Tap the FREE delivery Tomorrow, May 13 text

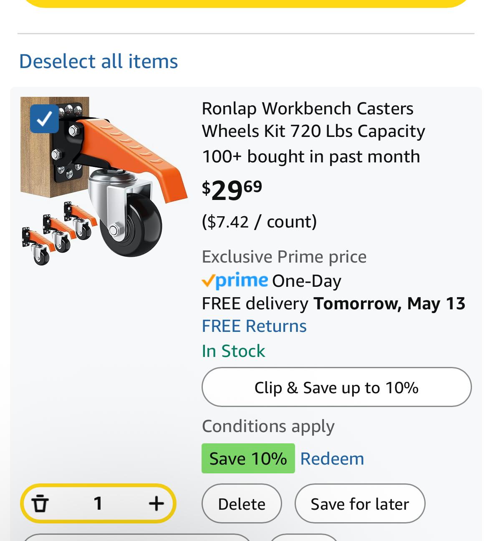(x=333, y=303)
